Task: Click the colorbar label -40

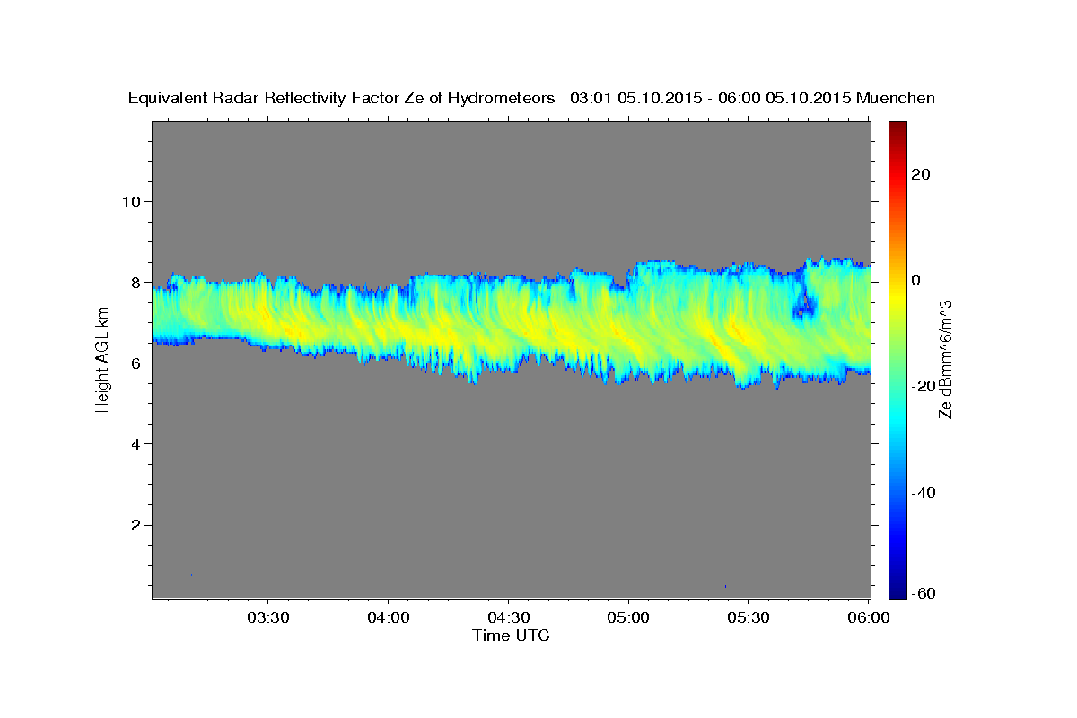Action: point(923,493)
